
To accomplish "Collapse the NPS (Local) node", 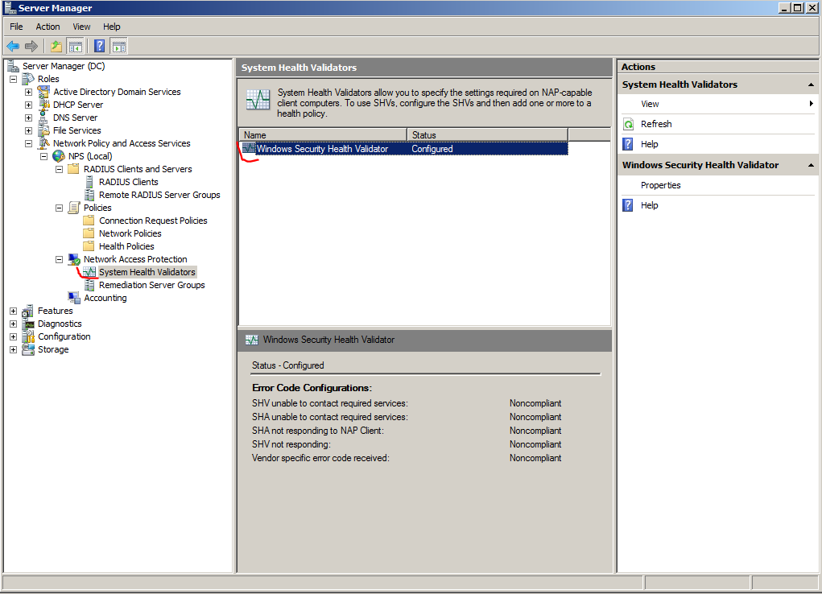I will [x=44, y=156].
